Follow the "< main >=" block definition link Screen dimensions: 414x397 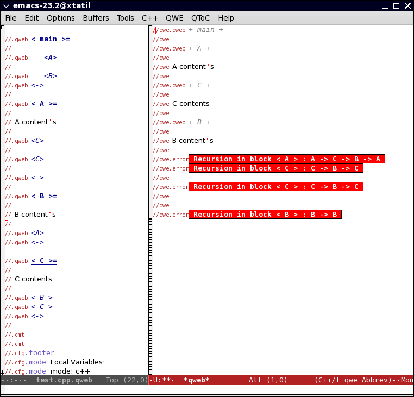51,39
